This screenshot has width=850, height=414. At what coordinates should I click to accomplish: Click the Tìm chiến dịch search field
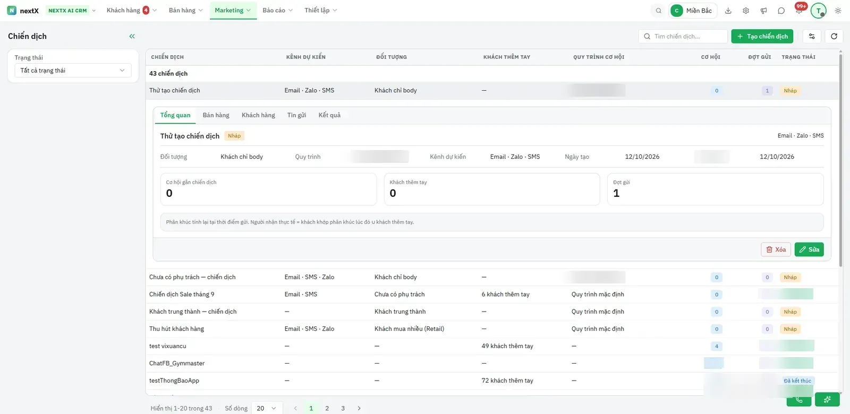(683, 36)
